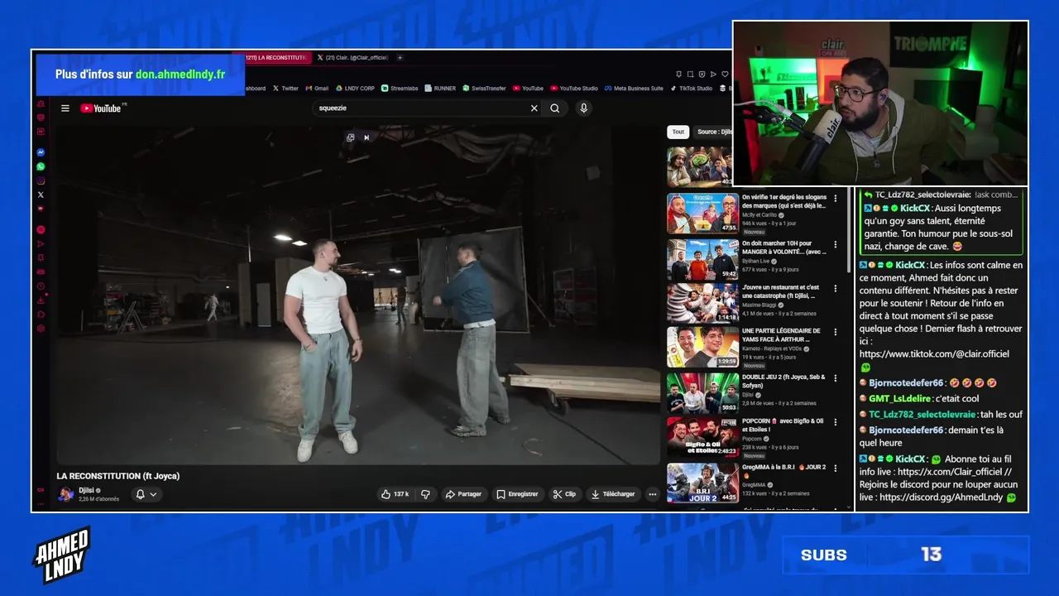Open GregMMA B.R.I JOUR 2 thumbnail
1059x596 pixels.
pos(702,483)
